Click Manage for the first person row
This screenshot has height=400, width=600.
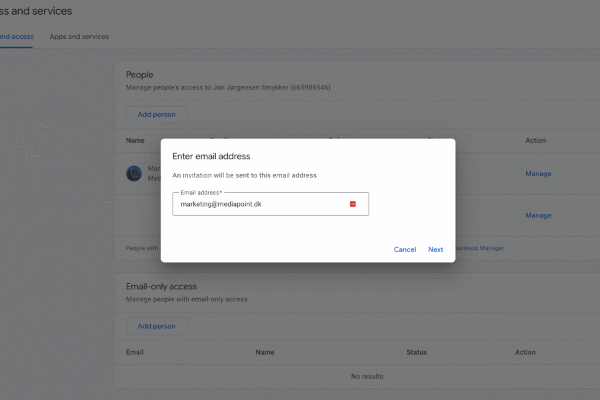click(x=538, y=174)
